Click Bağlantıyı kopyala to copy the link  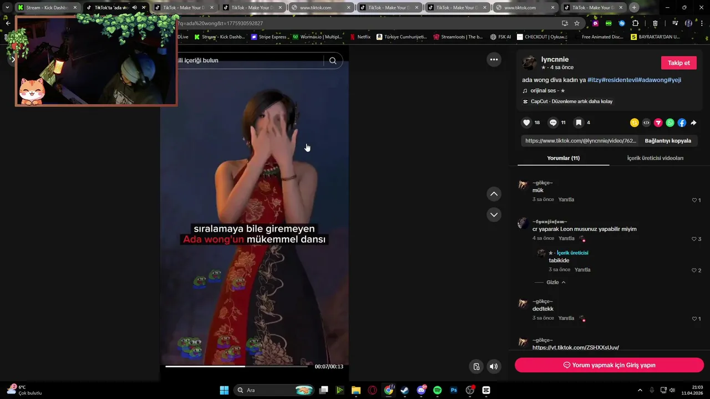coord(668,141)
